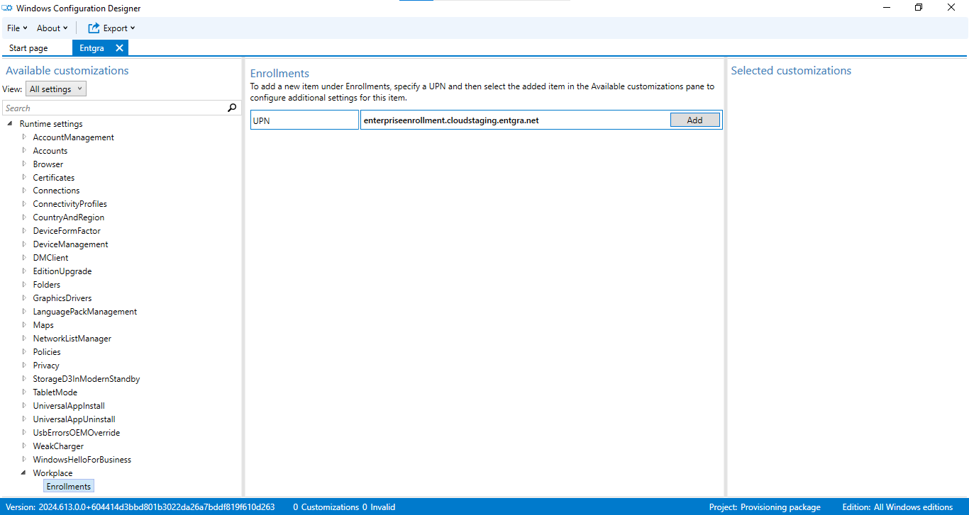
Task: Select WeakCharger in the tree
Action: (x=58, y=446)
